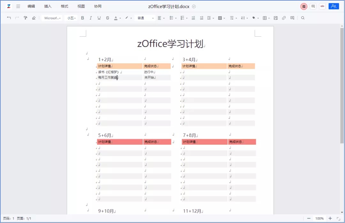The height and width of the screenshot is (223, 345).
Task: Enter fullscreen with the expand icon
Action: pos(338,219)
